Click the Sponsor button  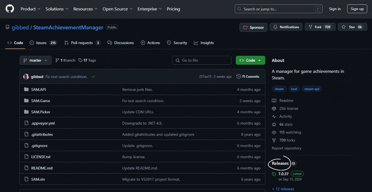pos(253,27)
